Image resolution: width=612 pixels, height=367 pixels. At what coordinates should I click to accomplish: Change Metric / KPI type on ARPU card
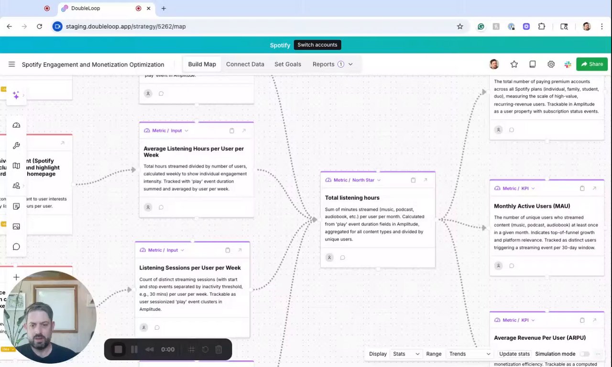(x=528, y=320)
